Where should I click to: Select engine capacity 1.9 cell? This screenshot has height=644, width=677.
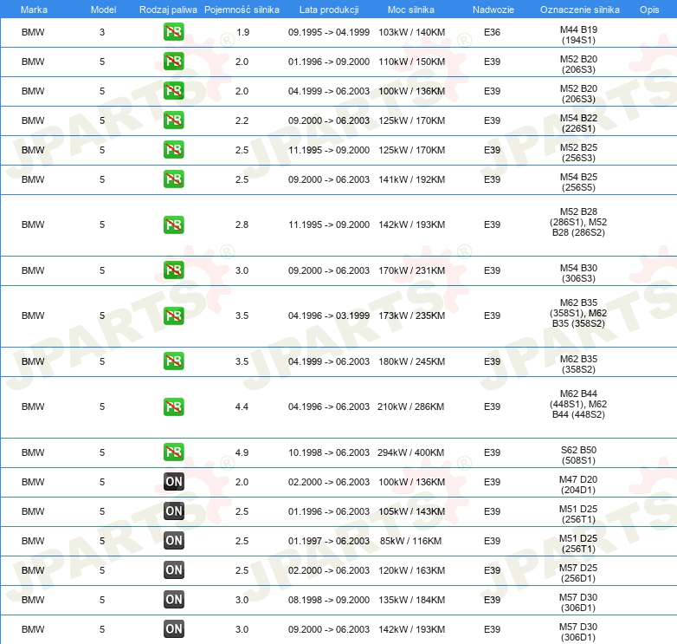pyautogui.click(x=242, y=32)
